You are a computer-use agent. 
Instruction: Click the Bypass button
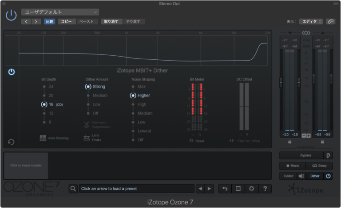(301, 155)
